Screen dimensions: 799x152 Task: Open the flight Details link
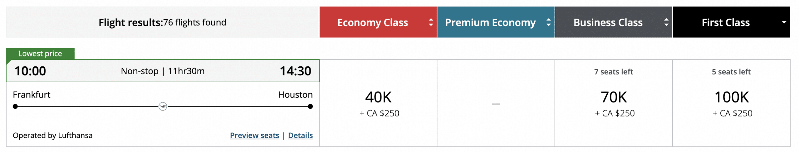click(300, 135)
